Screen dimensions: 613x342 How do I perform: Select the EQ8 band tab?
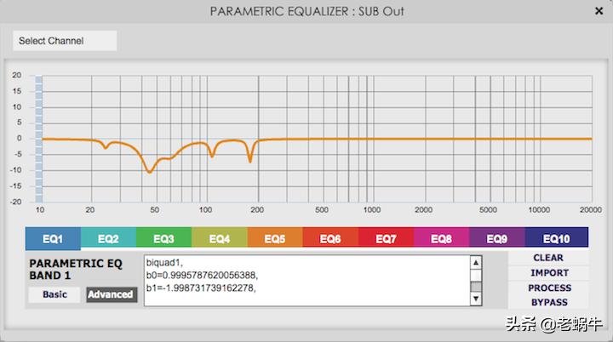tap(441, 237)
